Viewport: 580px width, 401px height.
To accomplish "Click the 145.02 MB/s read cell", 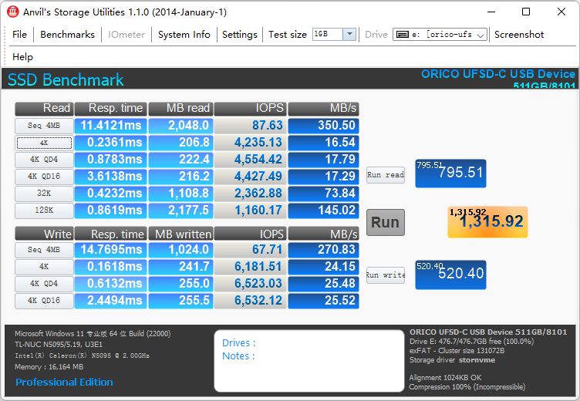I will click(323, 210).
